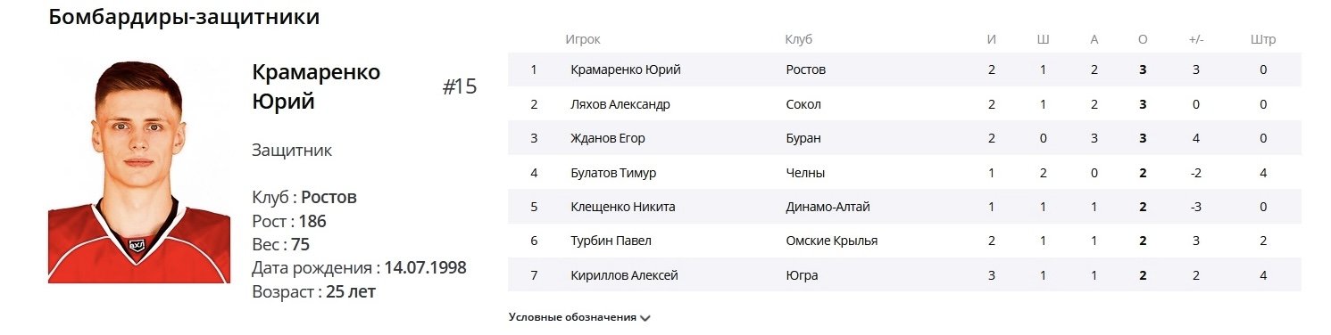This screenshot has height=335, width=1331.
Task: Sort by the О points column header
Action: pos(1144,39)
